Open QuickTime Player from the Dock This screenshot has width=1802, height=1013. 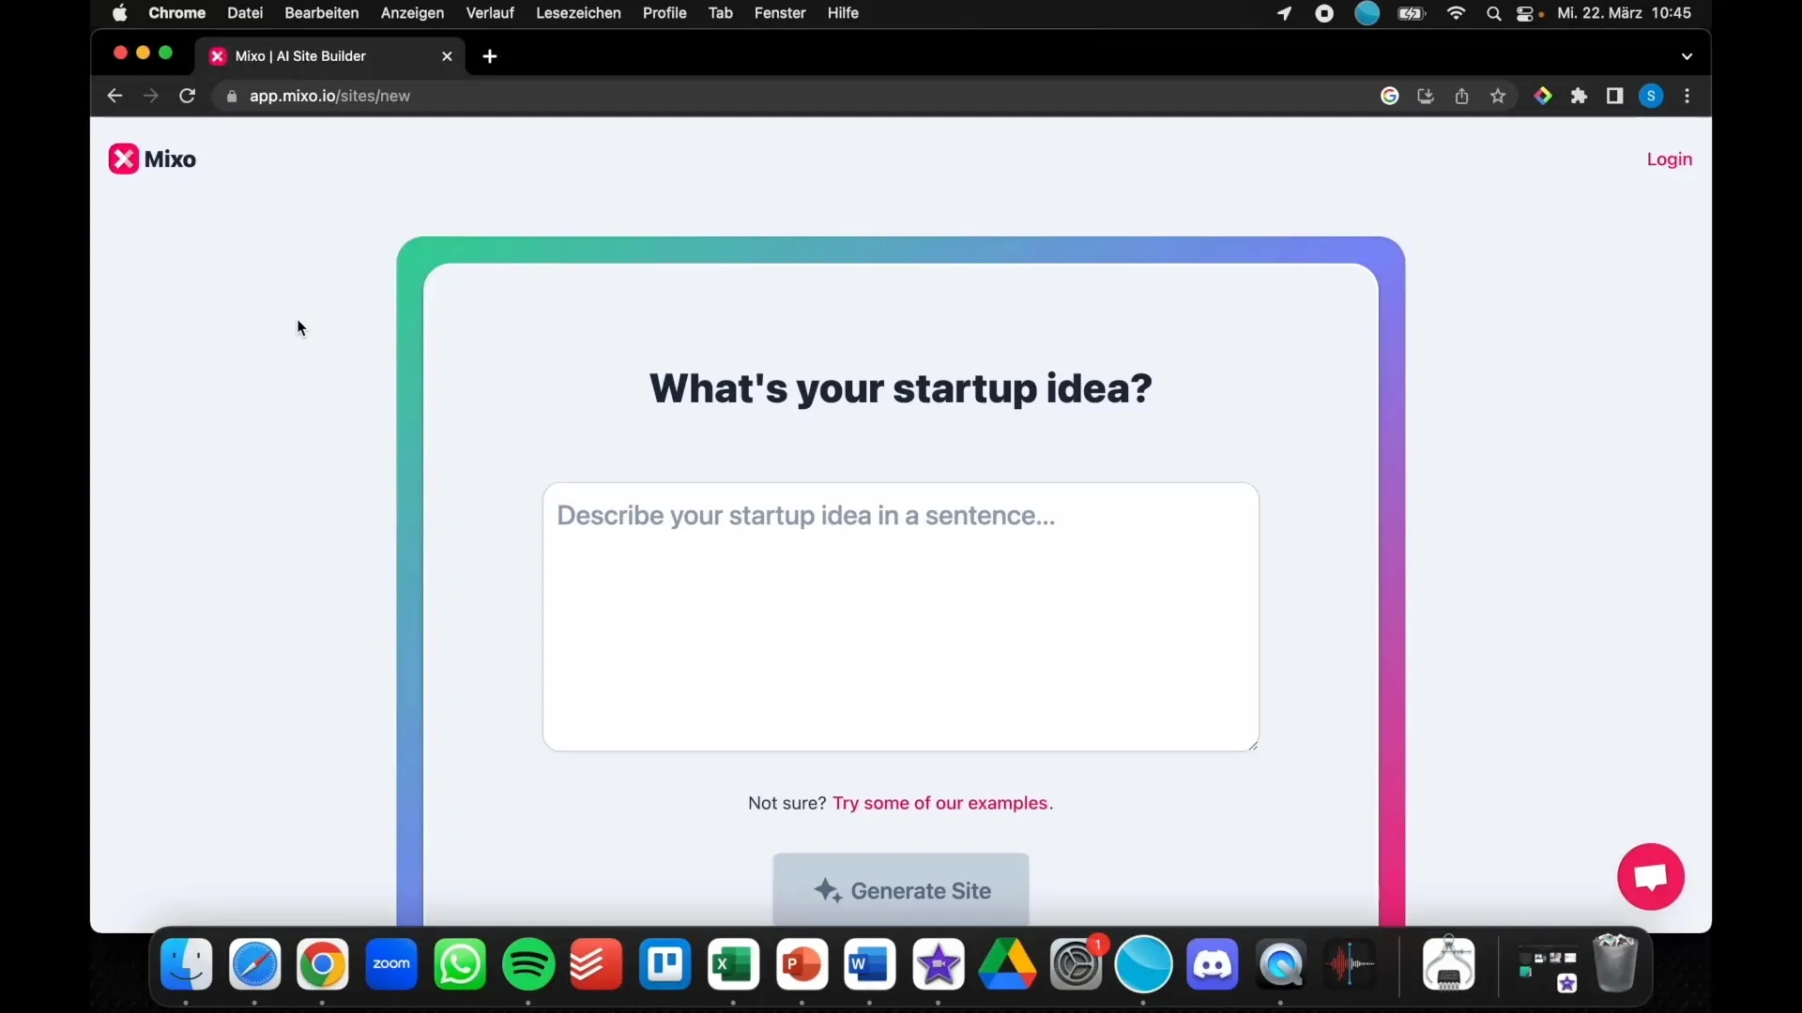[x=1281, y=964]
